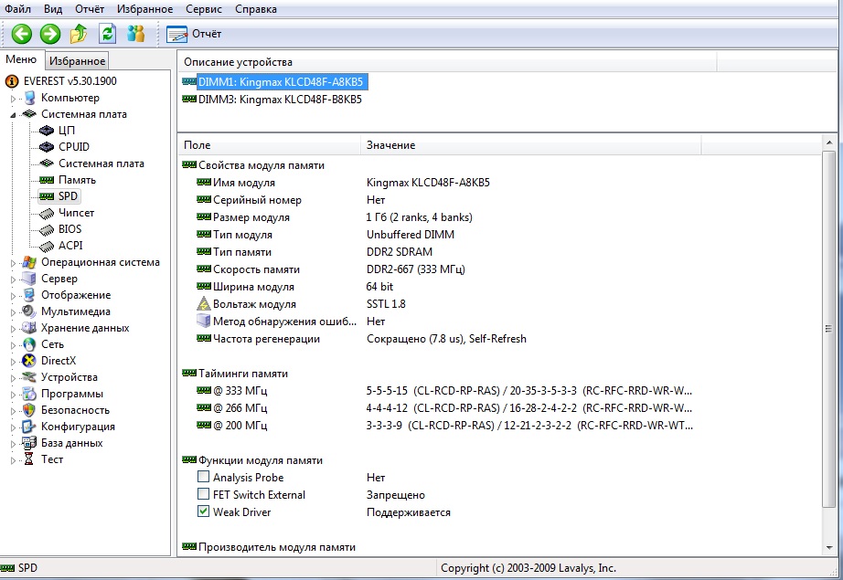Open the Отчёт menu in menu bar

[90, 9]
